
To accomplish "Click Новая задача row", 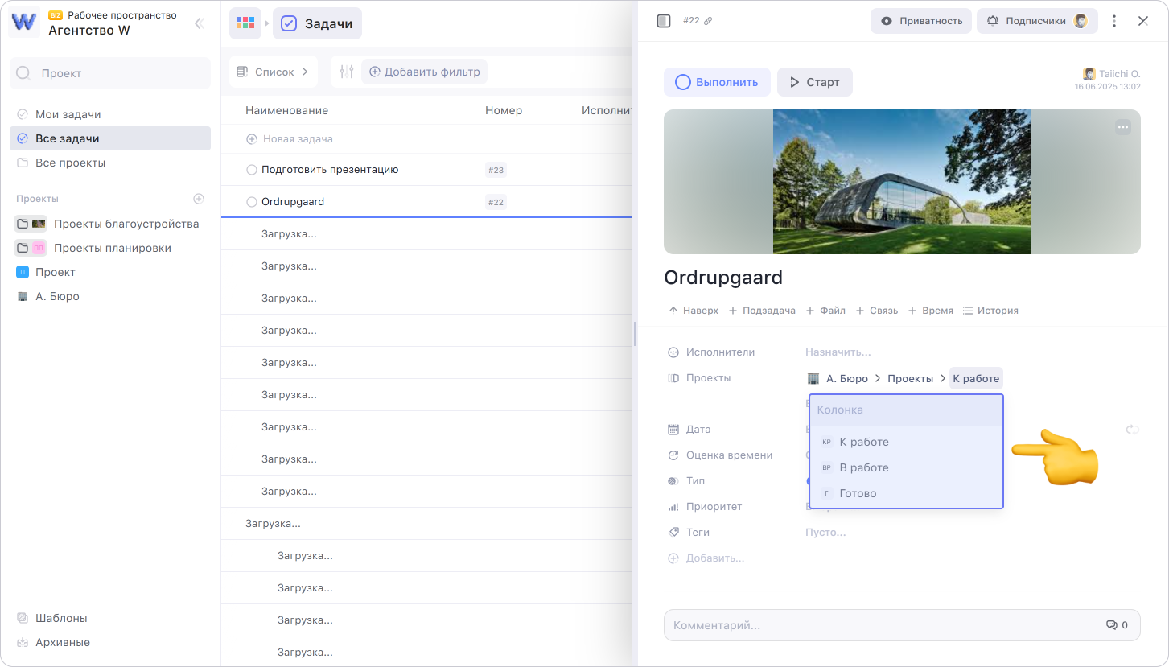I will pyautogui.click(x=426, y=139).
